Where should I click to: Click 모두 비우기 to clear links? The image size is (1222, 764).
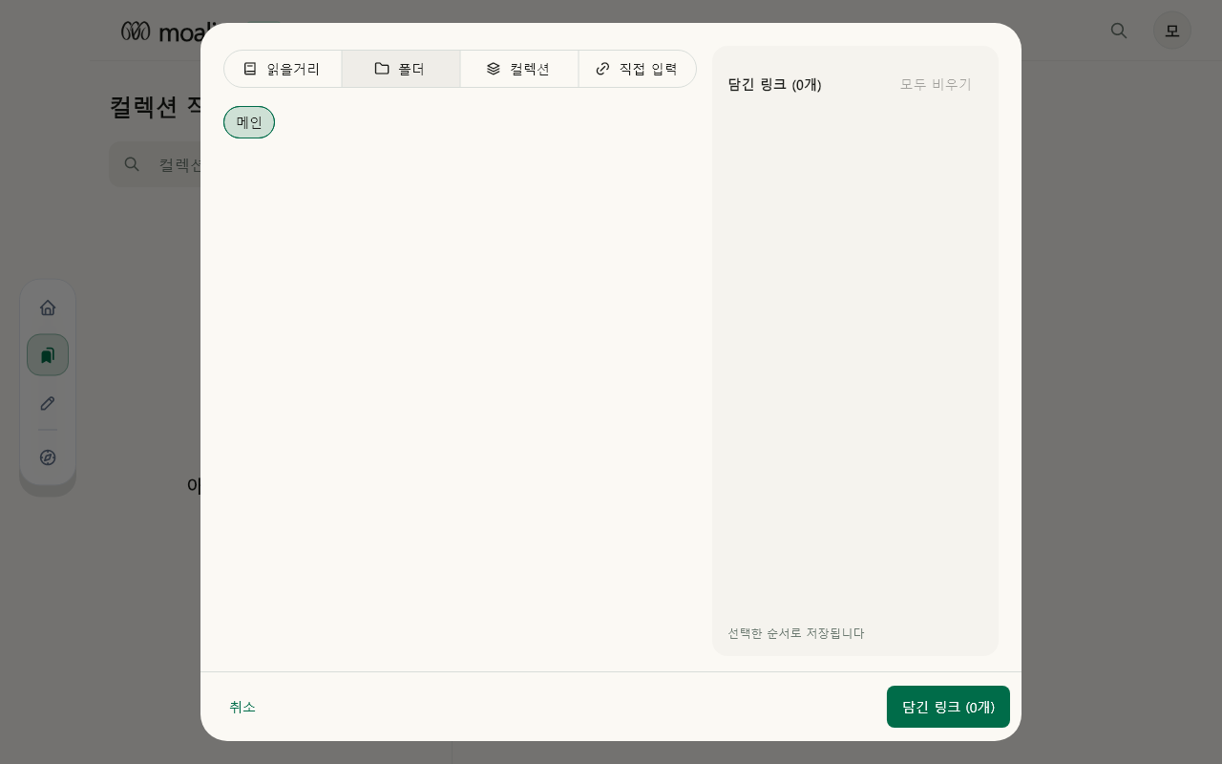(x=936, y=84)
